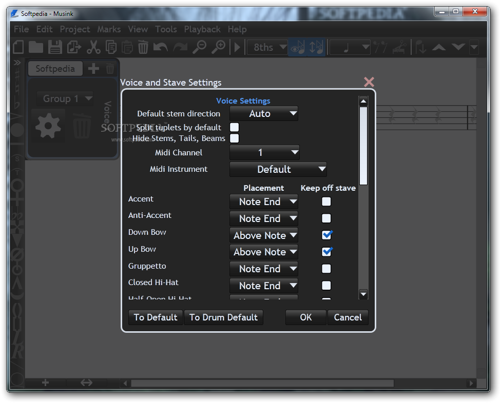Open the Playback menu
The width and height of the screenshot is (501, 403).
pos(202,29)
